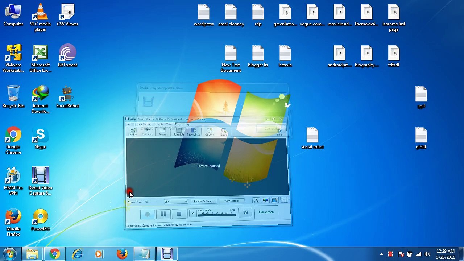Pause recording with the Pause button
The image size is (464, 261).
click(x=163, y=214)
